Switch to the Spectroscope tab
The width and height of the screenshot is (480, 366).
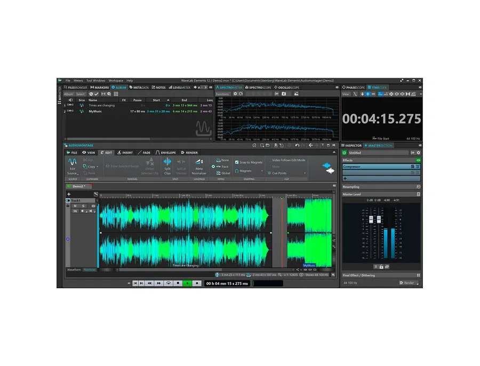tap(258, 87)
